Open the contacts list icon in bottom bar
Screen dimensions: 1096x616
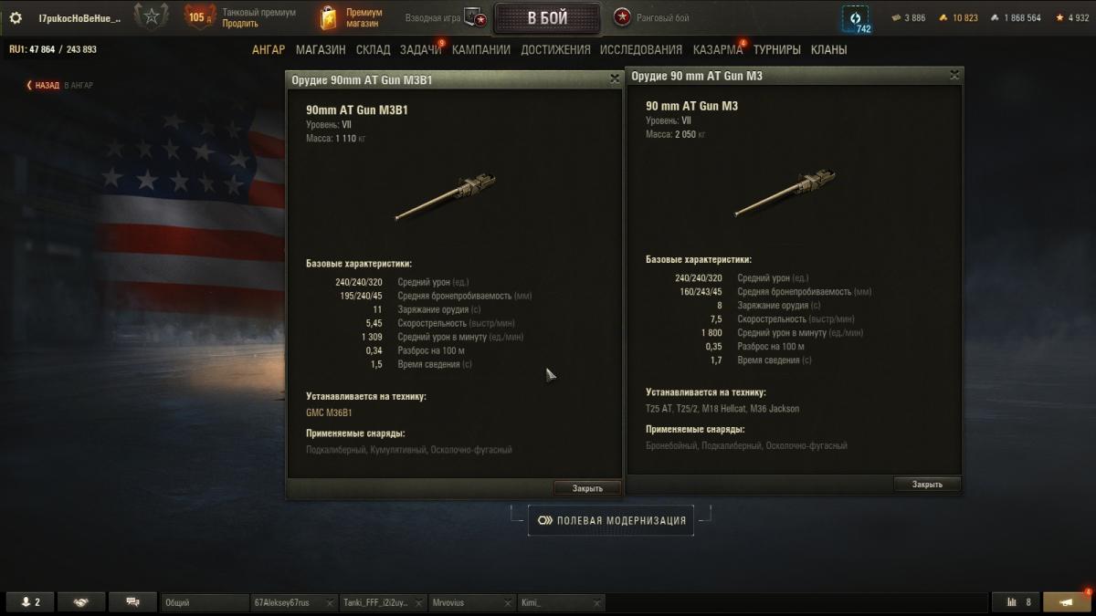pos(30,602)
